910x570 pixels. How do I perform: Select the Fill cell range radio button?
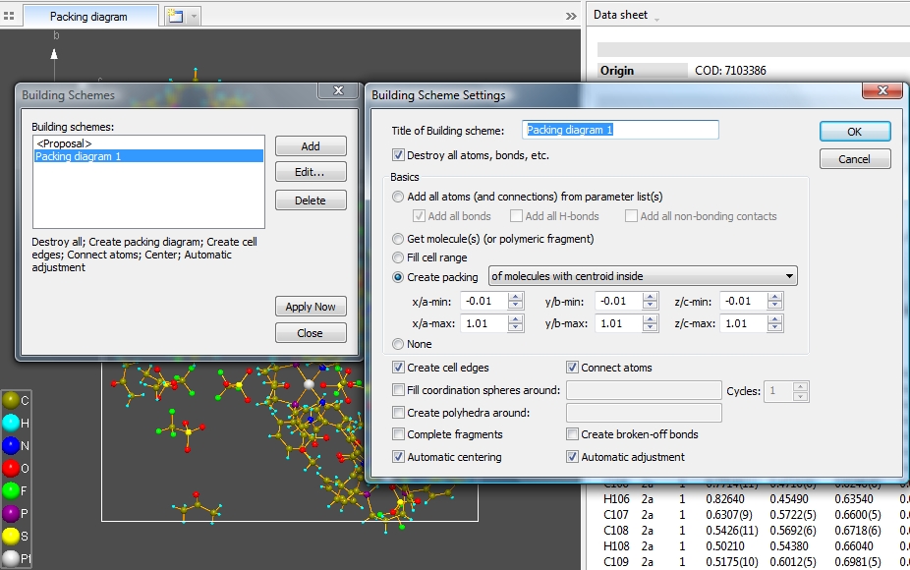coord(398,257)
